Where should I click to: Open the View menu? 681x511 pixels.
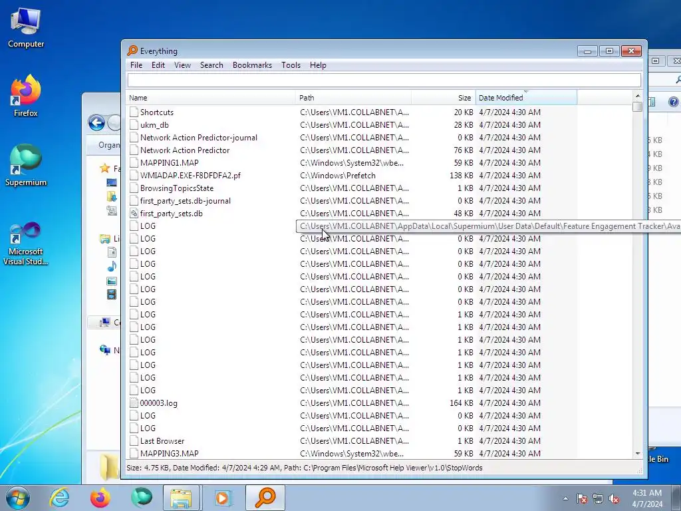pyautogui.click(x=182, y=65)
